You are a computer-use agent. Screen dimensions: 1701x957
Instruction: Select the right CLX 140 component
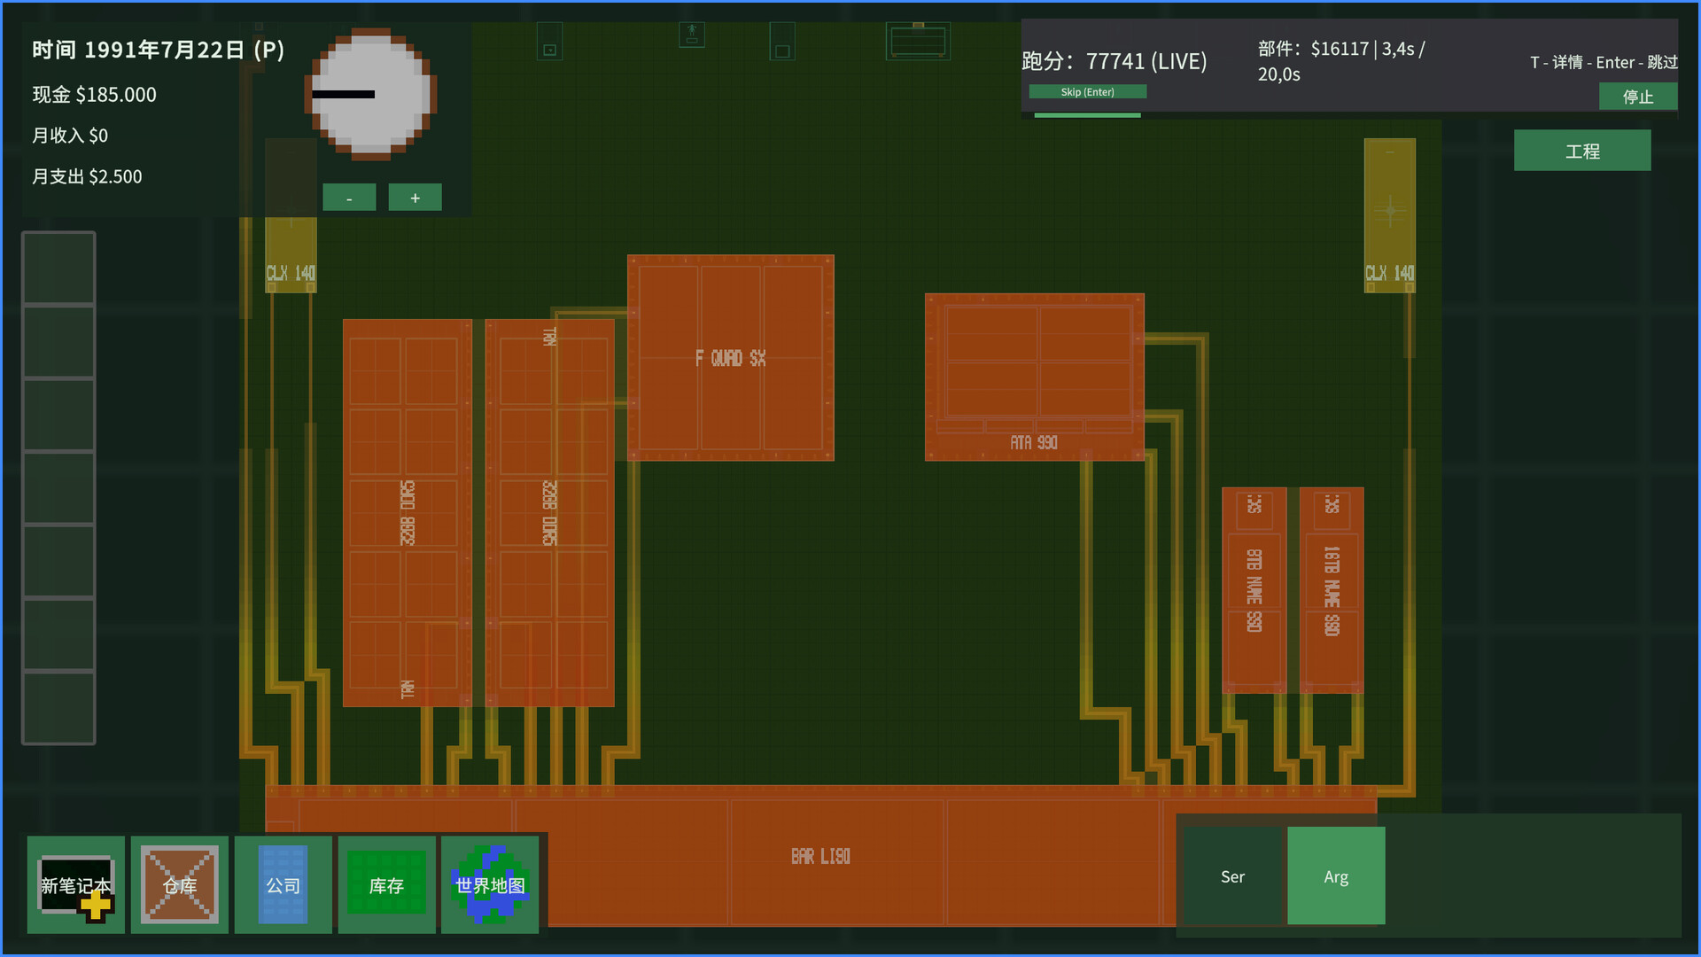point(1390,215)
